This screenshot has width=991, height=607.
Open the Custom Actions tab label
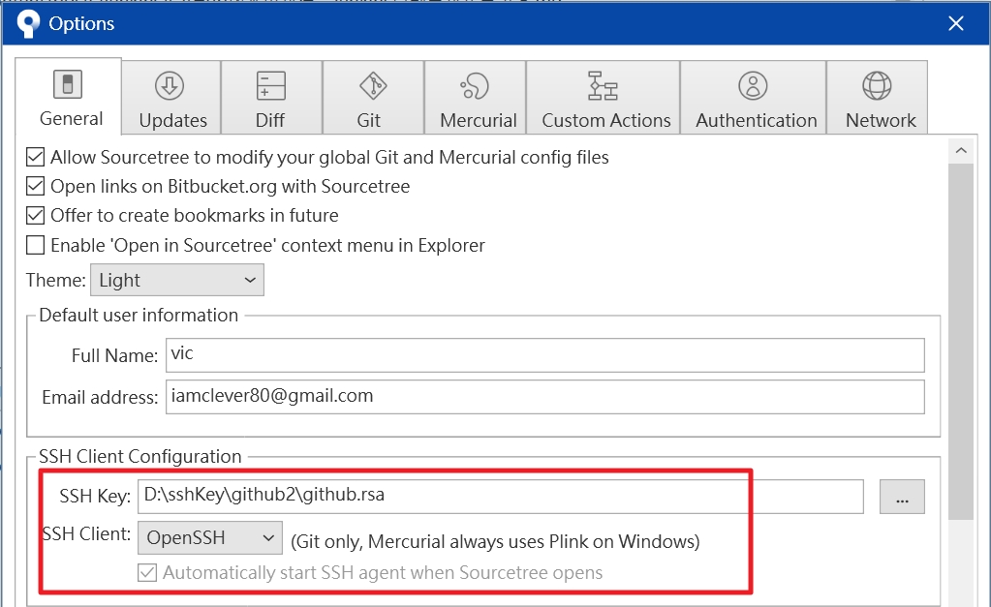(606, 120)
